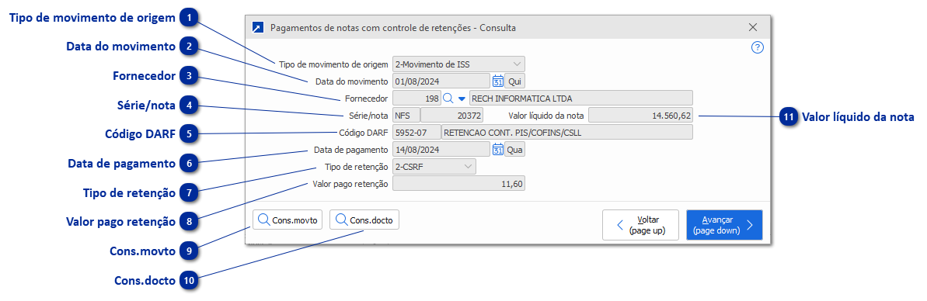
Task: Click the Valor líquido da nota field
Action: click(640, 115)
